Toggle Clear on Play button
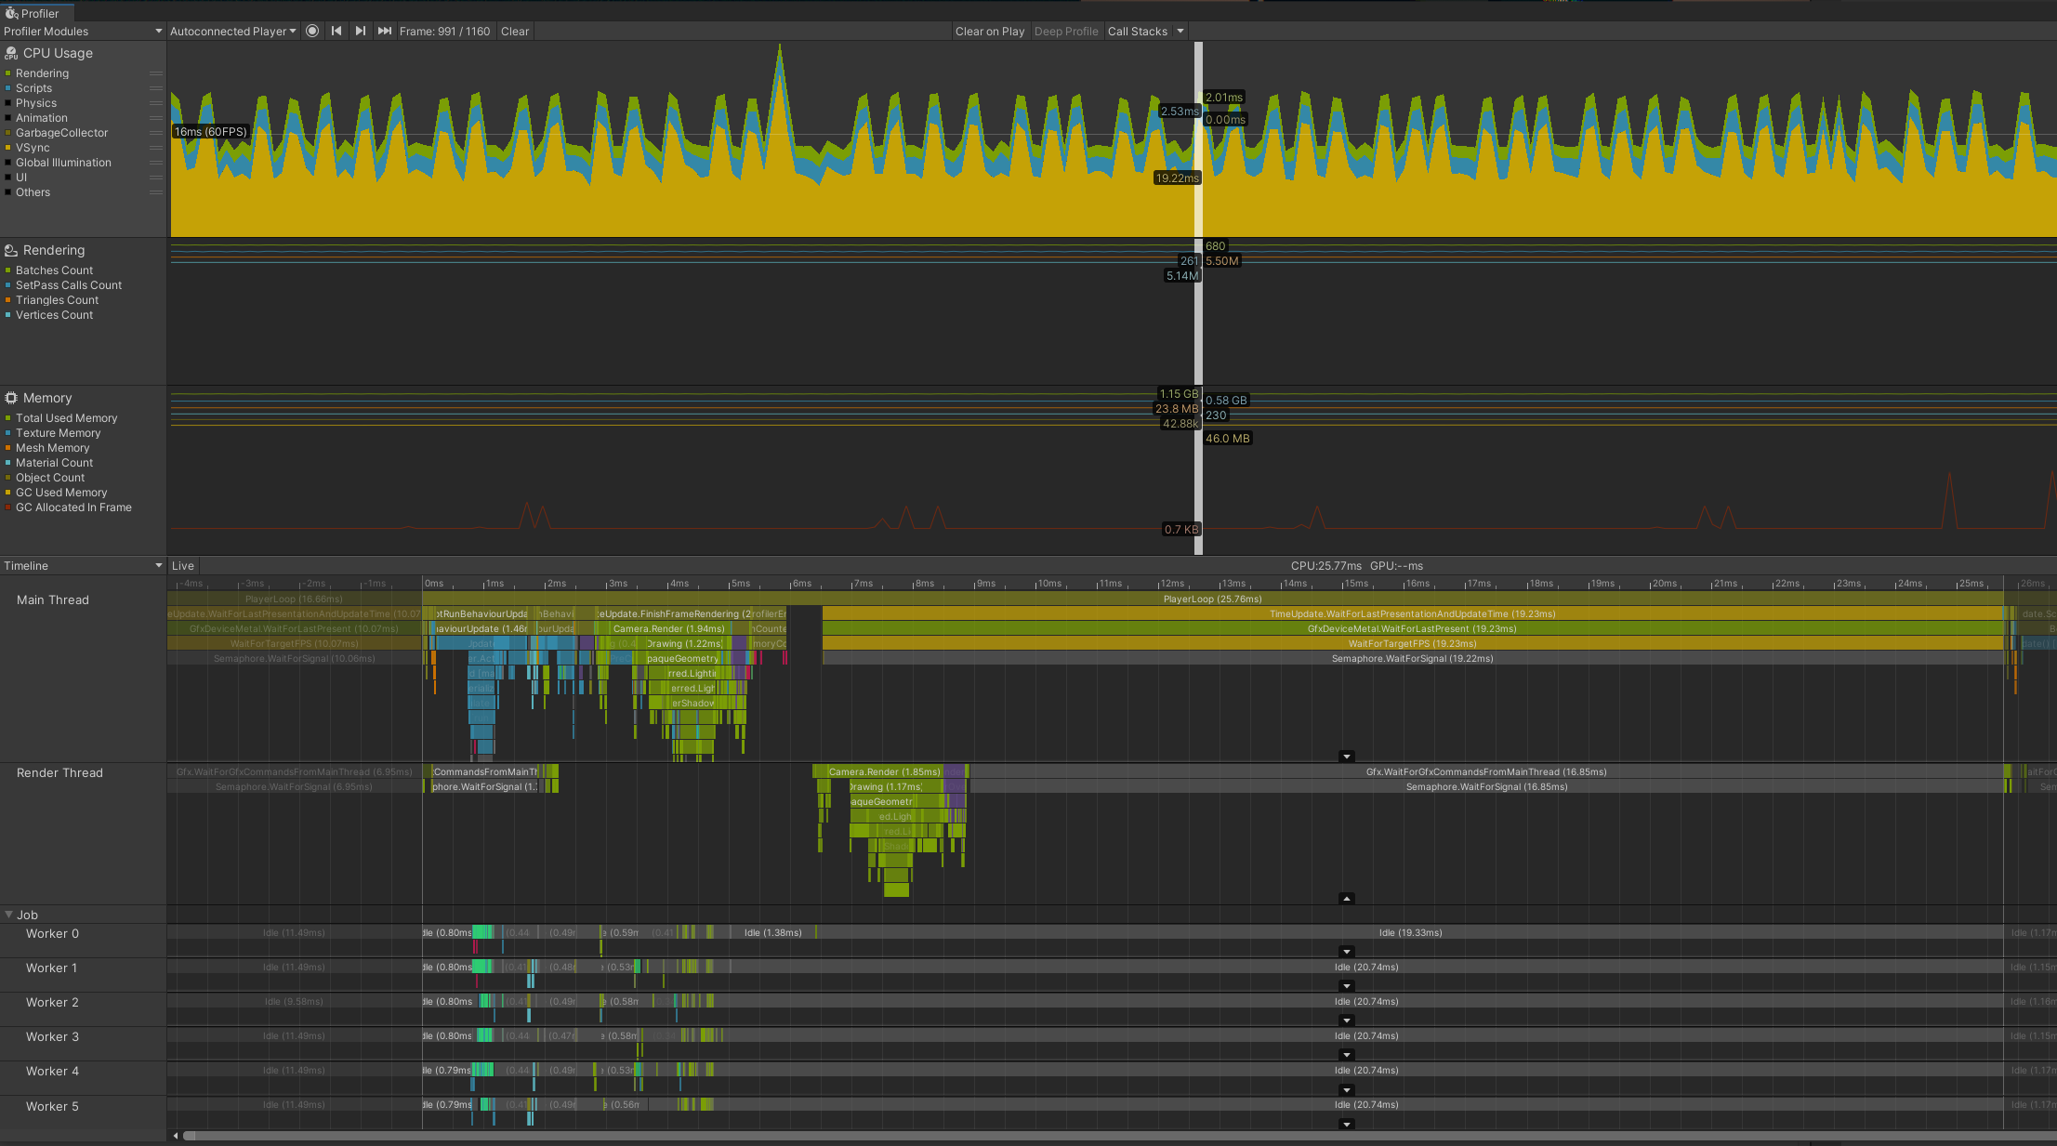Screen dimensions: 2057x1146 point(990,31)
